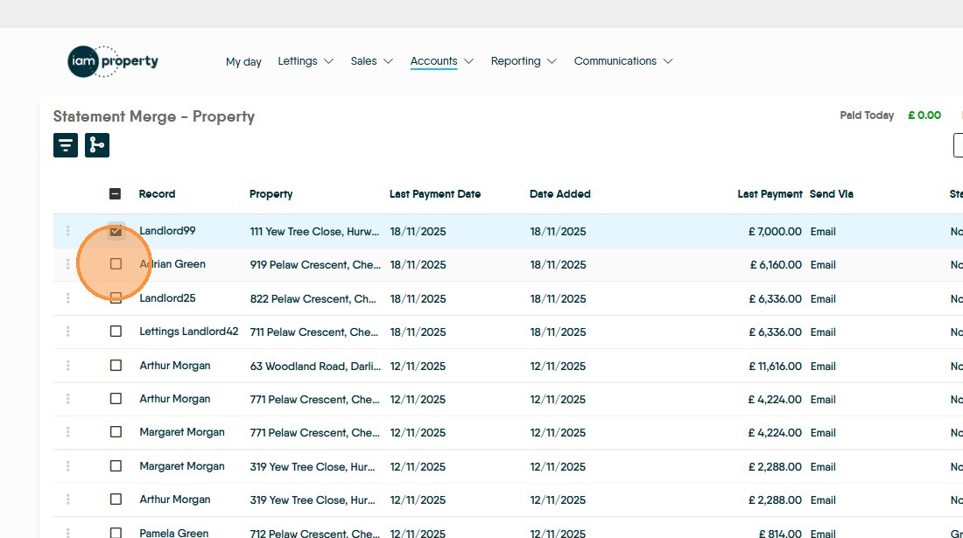Tick the Lettings Landlord42 checkbox
Image resolution: width=963 pixels, height=538 pixels.
(116, 332)
